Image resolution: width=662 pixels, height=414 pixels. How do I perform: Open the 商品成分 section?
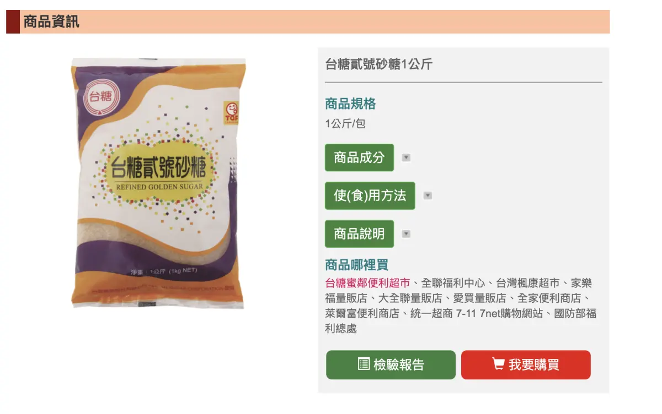[359, 157]
